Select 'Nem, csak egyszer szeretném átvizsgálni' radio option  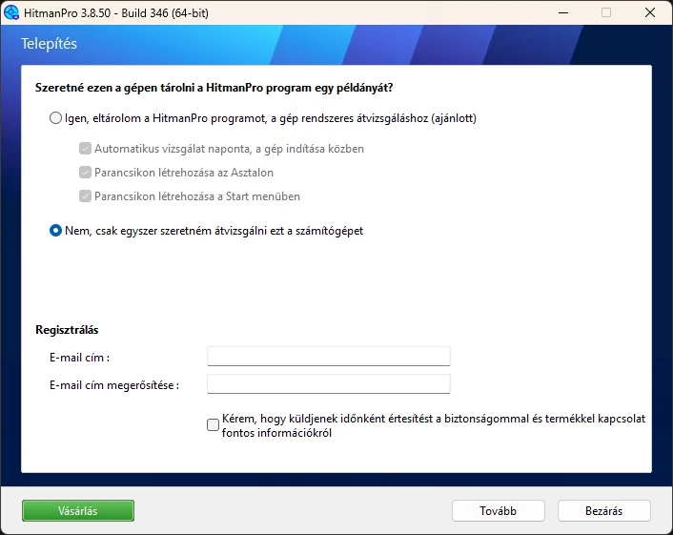pyautogui.click(x=55, y=231)
